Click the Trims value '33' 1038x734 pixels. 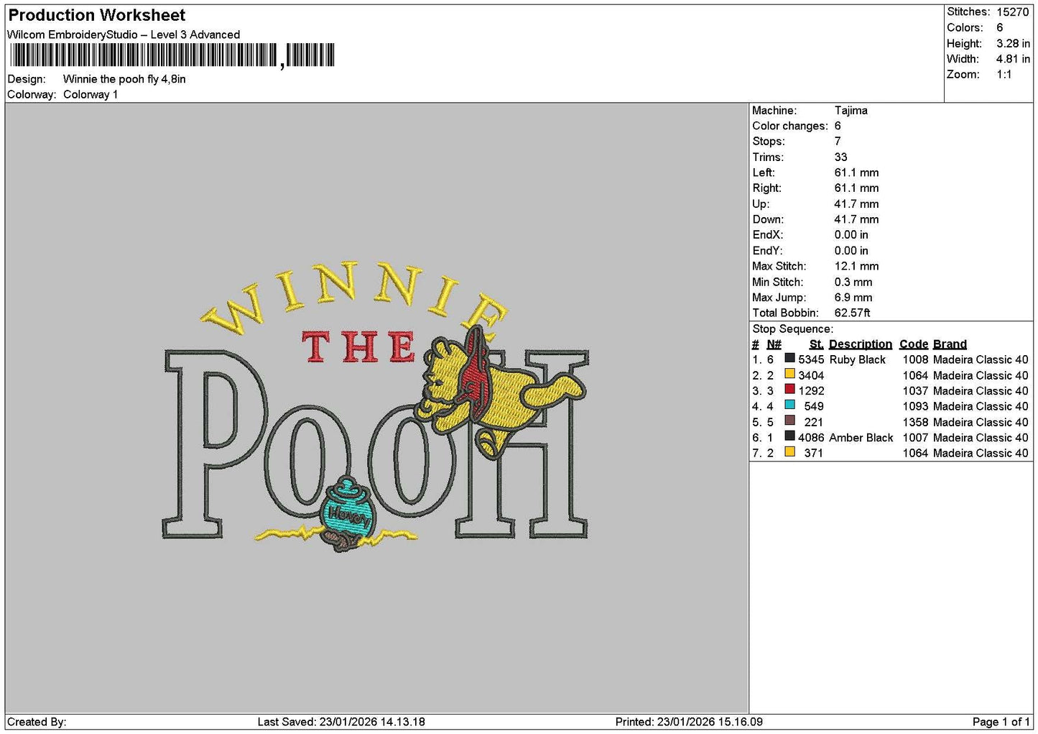pyautogui.click(x=841, y=157)
